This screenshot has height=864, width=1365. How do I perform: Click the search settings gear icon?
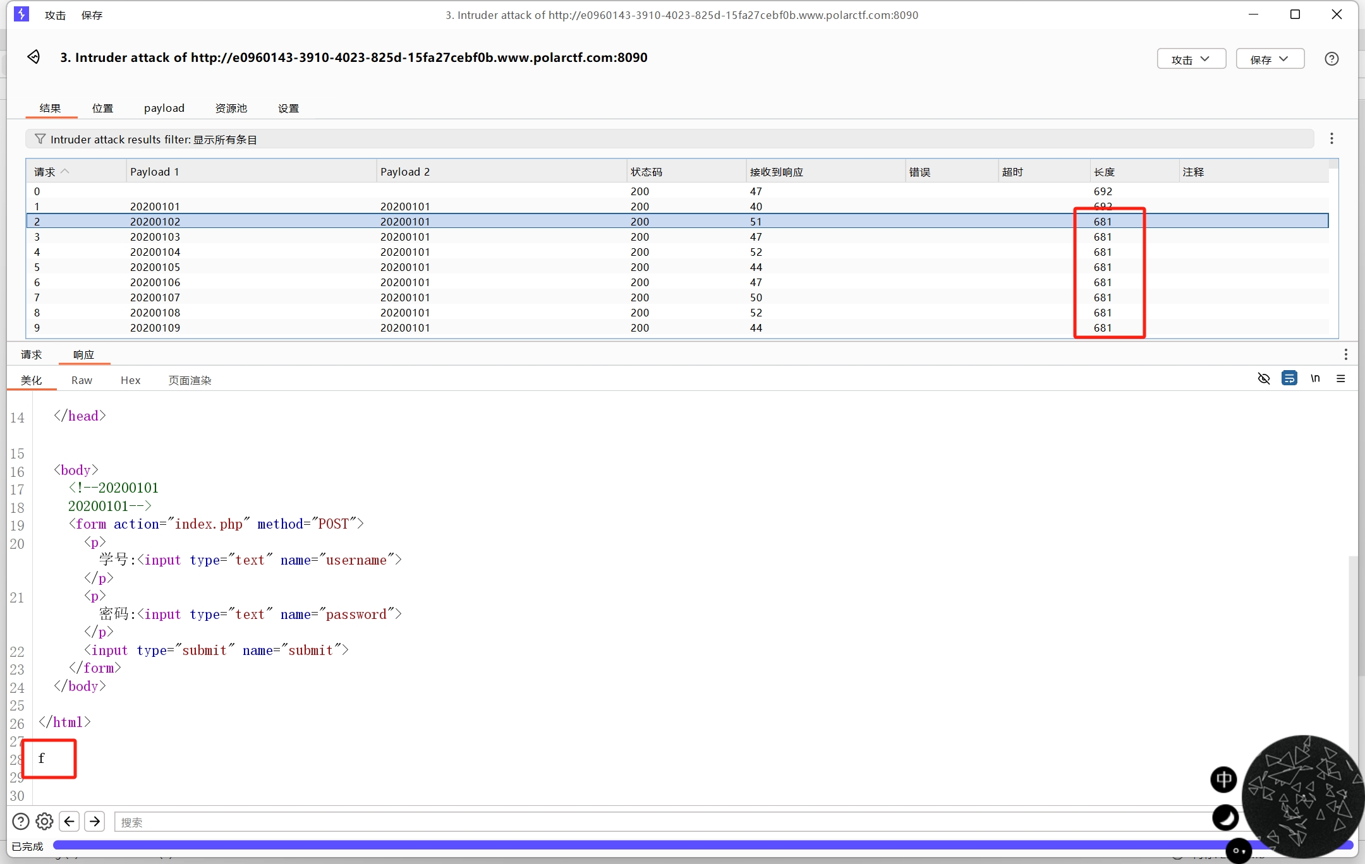pyautogui.click(x=44, y=821)
